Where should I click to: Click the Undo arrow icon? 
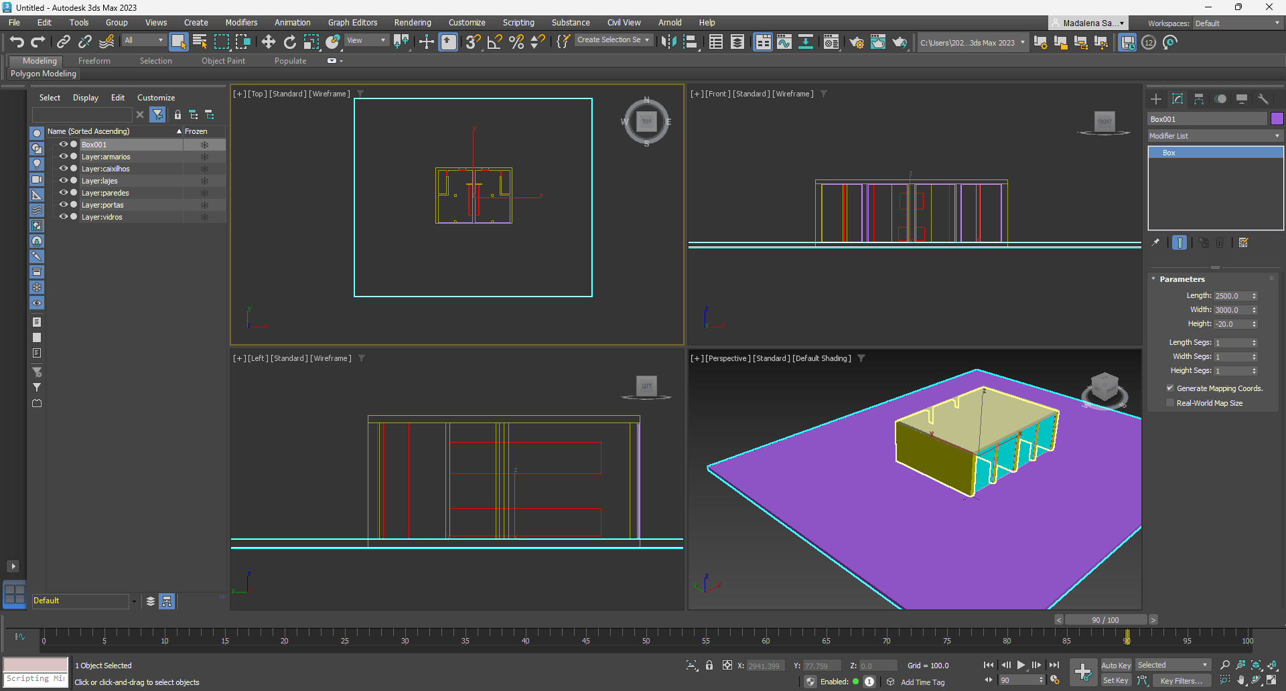(17, 42)
